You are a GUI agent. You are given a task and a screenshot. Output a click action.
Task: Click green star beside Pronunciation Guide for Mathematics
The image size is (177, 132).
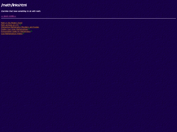[31, 31]
